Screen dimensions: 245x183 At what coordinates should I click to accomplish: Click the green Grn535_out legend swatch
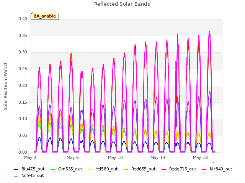click(x=53, y=169)
